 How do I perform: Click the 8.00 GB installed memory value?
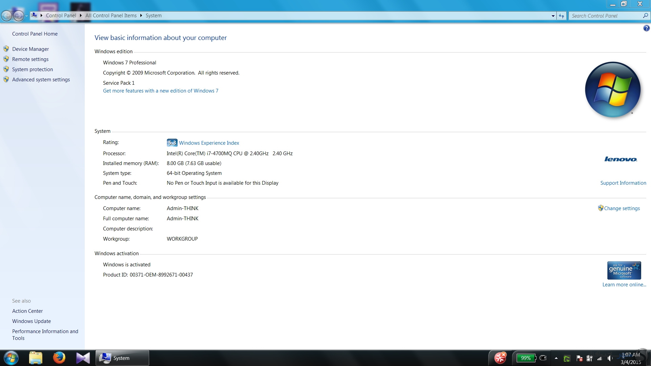[x=194, y=163]
